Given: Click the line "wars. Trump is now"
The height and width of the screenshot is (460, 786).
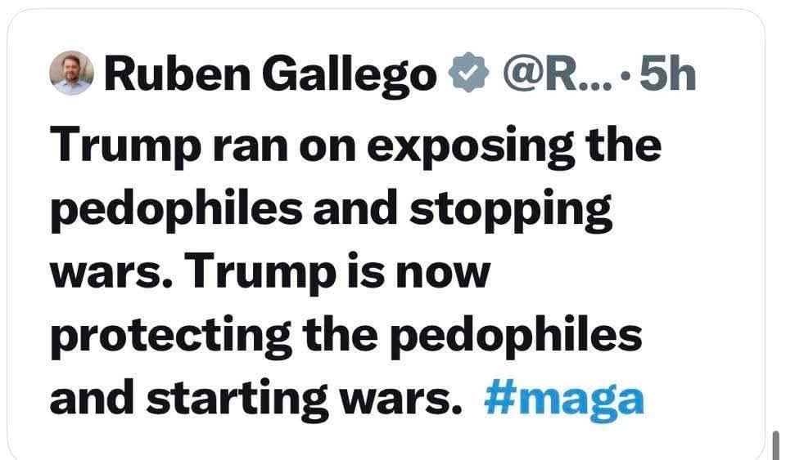Looking at the screenshot, I should point(269,271).
